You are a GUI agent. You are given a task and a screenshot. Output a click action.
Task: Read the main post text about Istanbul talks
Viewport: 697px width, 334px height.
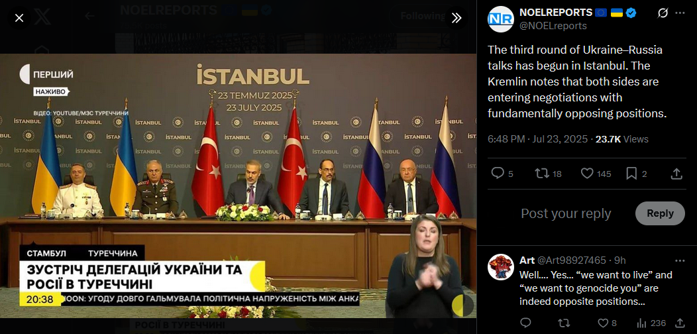(x=577, y=82)
